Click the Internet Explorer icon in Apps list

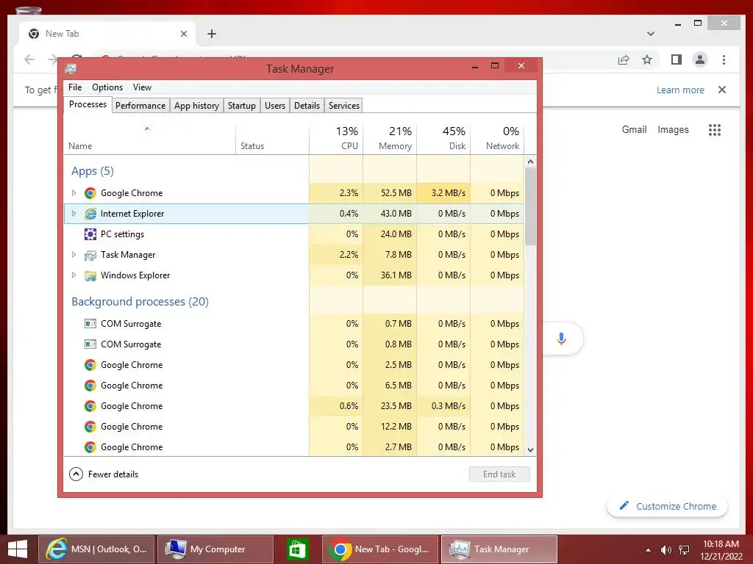90,214
